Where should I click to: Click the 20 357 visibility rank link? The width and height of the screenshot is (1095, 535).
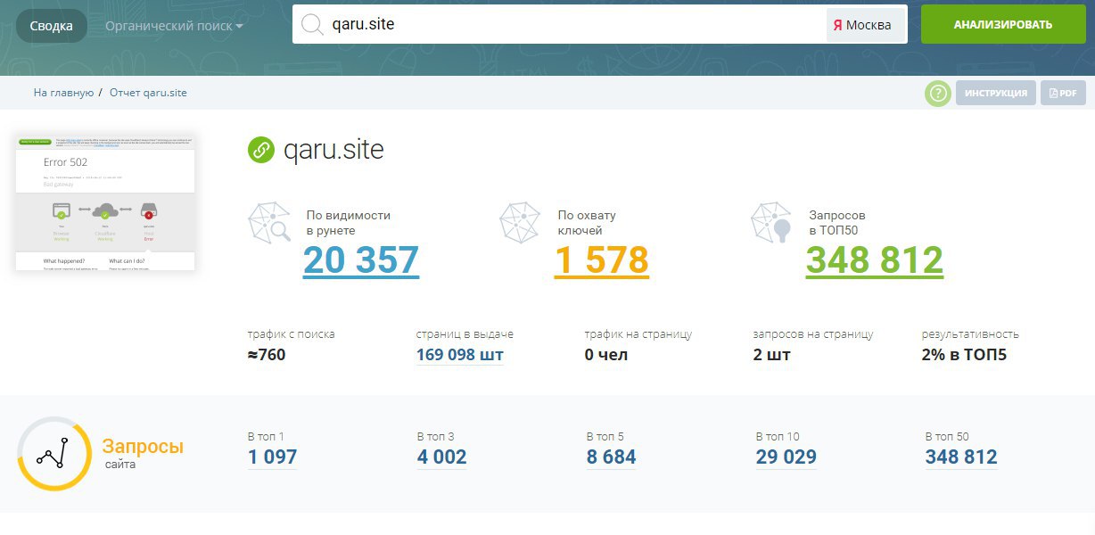click(361, 260)
